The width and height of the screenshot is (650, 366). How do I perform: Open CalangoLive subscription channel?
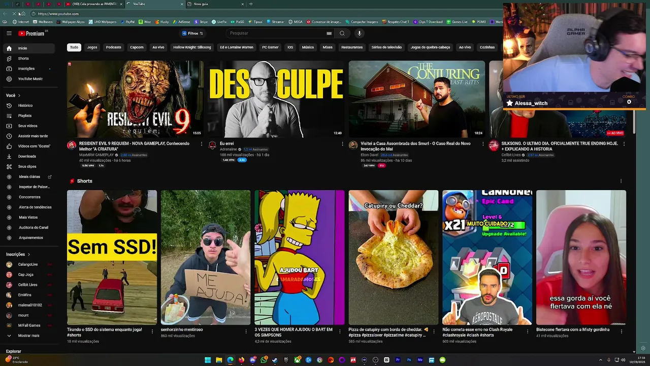[x=28, y=264]
